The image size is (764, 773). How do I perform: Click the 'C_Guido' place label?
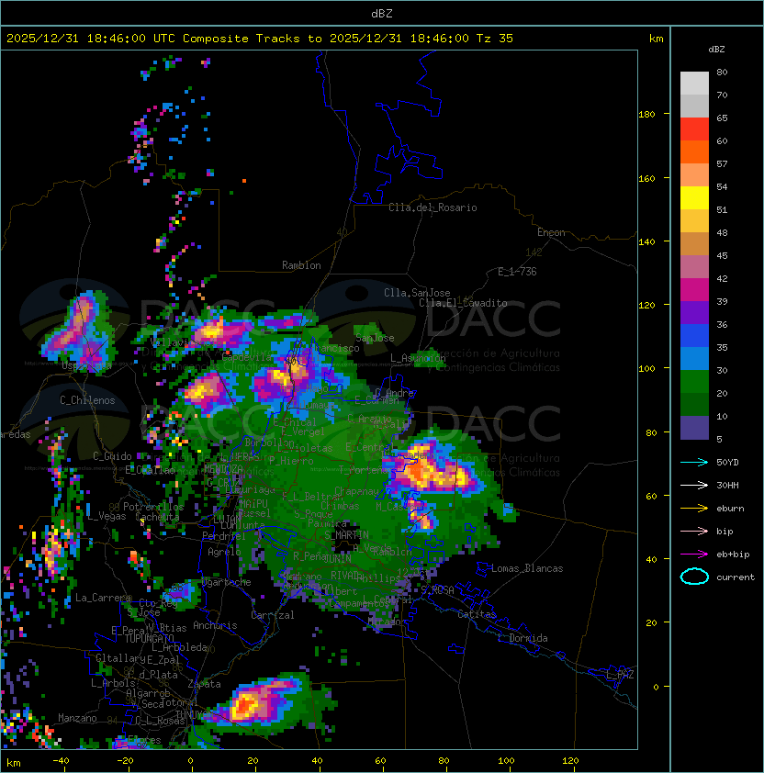click(x=112, y=456)
